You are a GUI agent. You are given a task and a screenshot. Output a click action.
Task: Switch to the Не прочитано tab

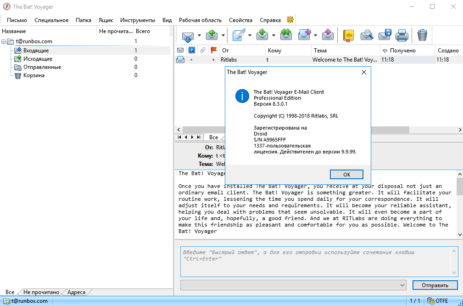pos(41,292)
